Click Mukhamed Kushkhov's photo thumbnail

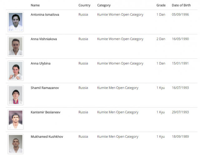click(x=15, y=144)
